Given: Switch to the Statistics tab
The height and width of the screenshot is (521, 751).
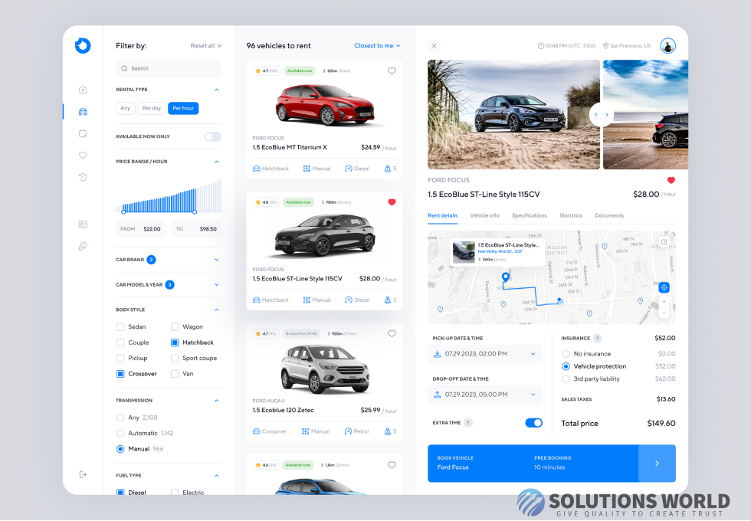Looking at the screenshot, I should 571,215.
